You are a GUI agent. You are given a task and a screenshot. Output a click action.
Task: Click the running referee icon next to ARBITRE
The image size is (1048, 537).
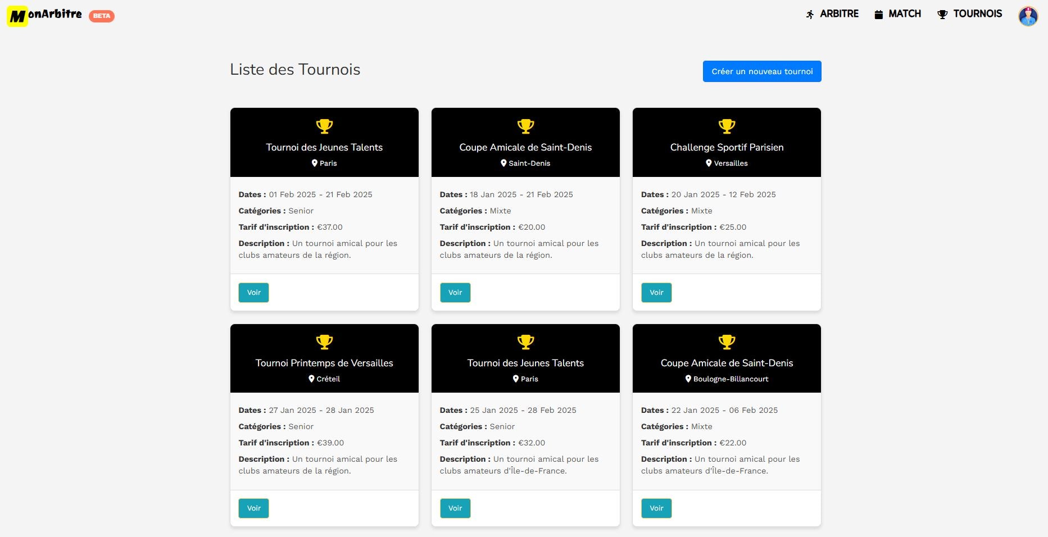click(x=810, y=15)
